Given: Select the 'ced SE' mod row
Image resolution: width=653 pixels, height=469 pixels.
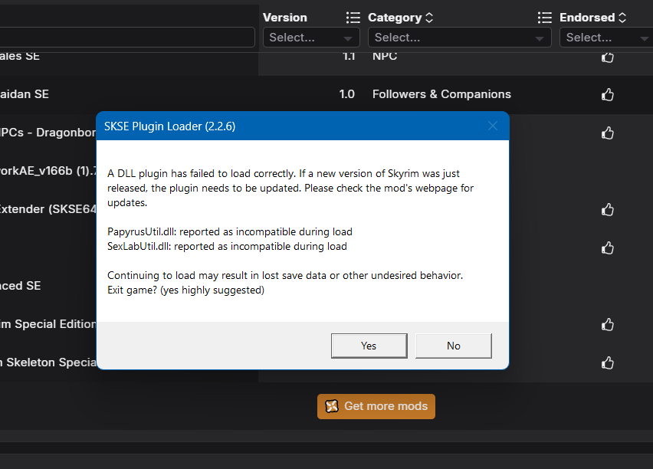Looking at the screenshot, I should pos(48,286).
